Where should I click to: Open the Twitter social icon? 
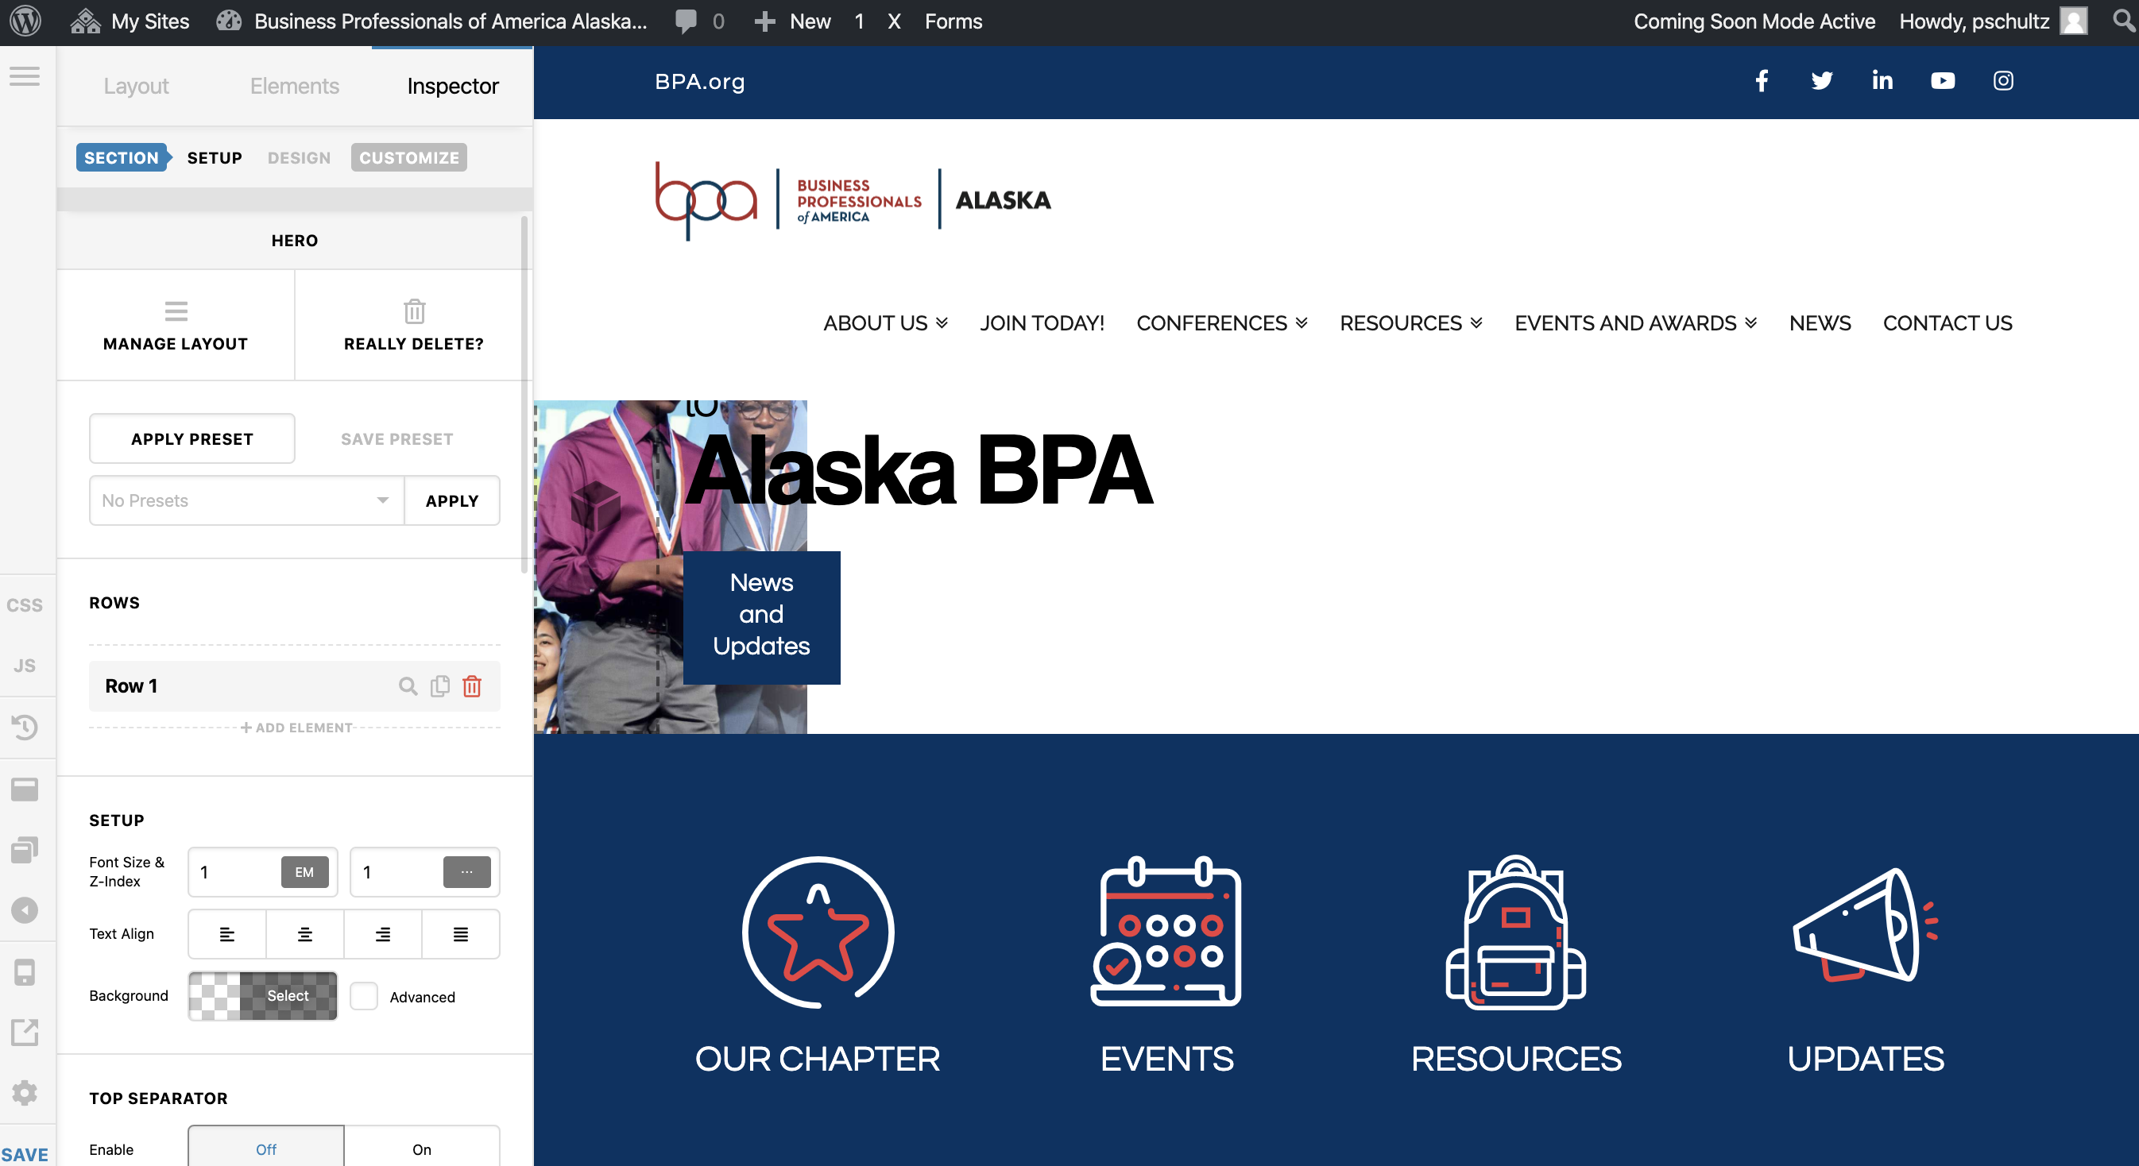pos(1822,80)
